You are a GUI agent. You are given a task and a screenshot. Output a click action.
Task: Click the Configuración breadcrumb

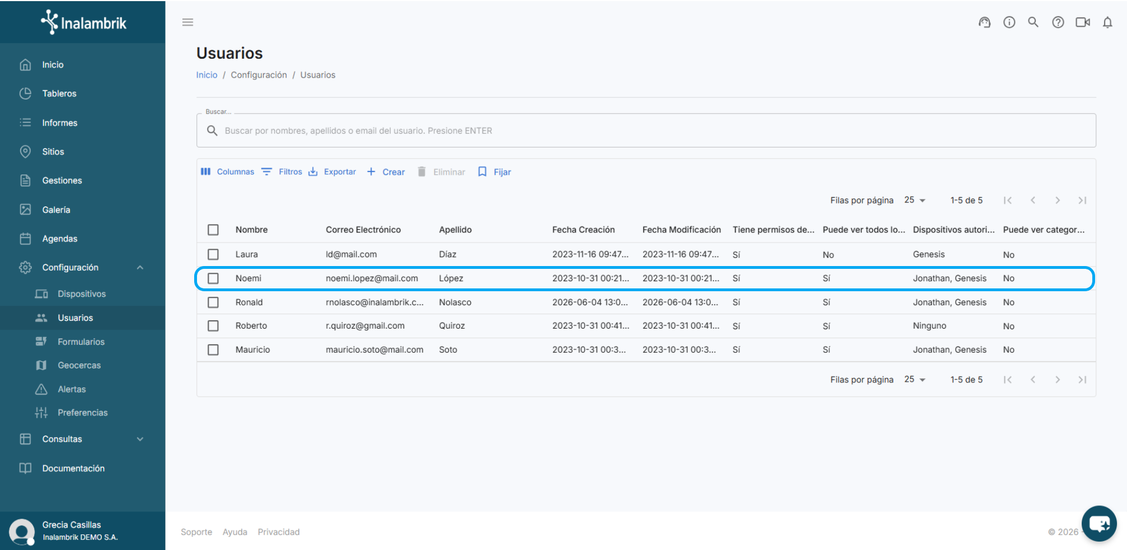point(259,75)
